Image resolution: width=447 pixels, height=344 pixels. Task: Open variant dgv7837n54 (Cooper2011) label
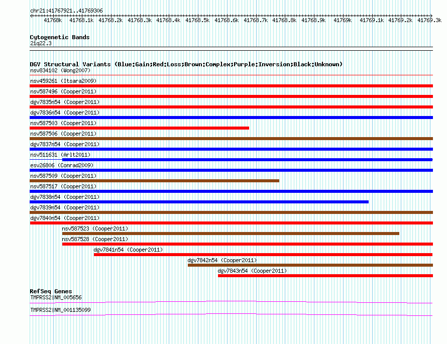[65, 144]
